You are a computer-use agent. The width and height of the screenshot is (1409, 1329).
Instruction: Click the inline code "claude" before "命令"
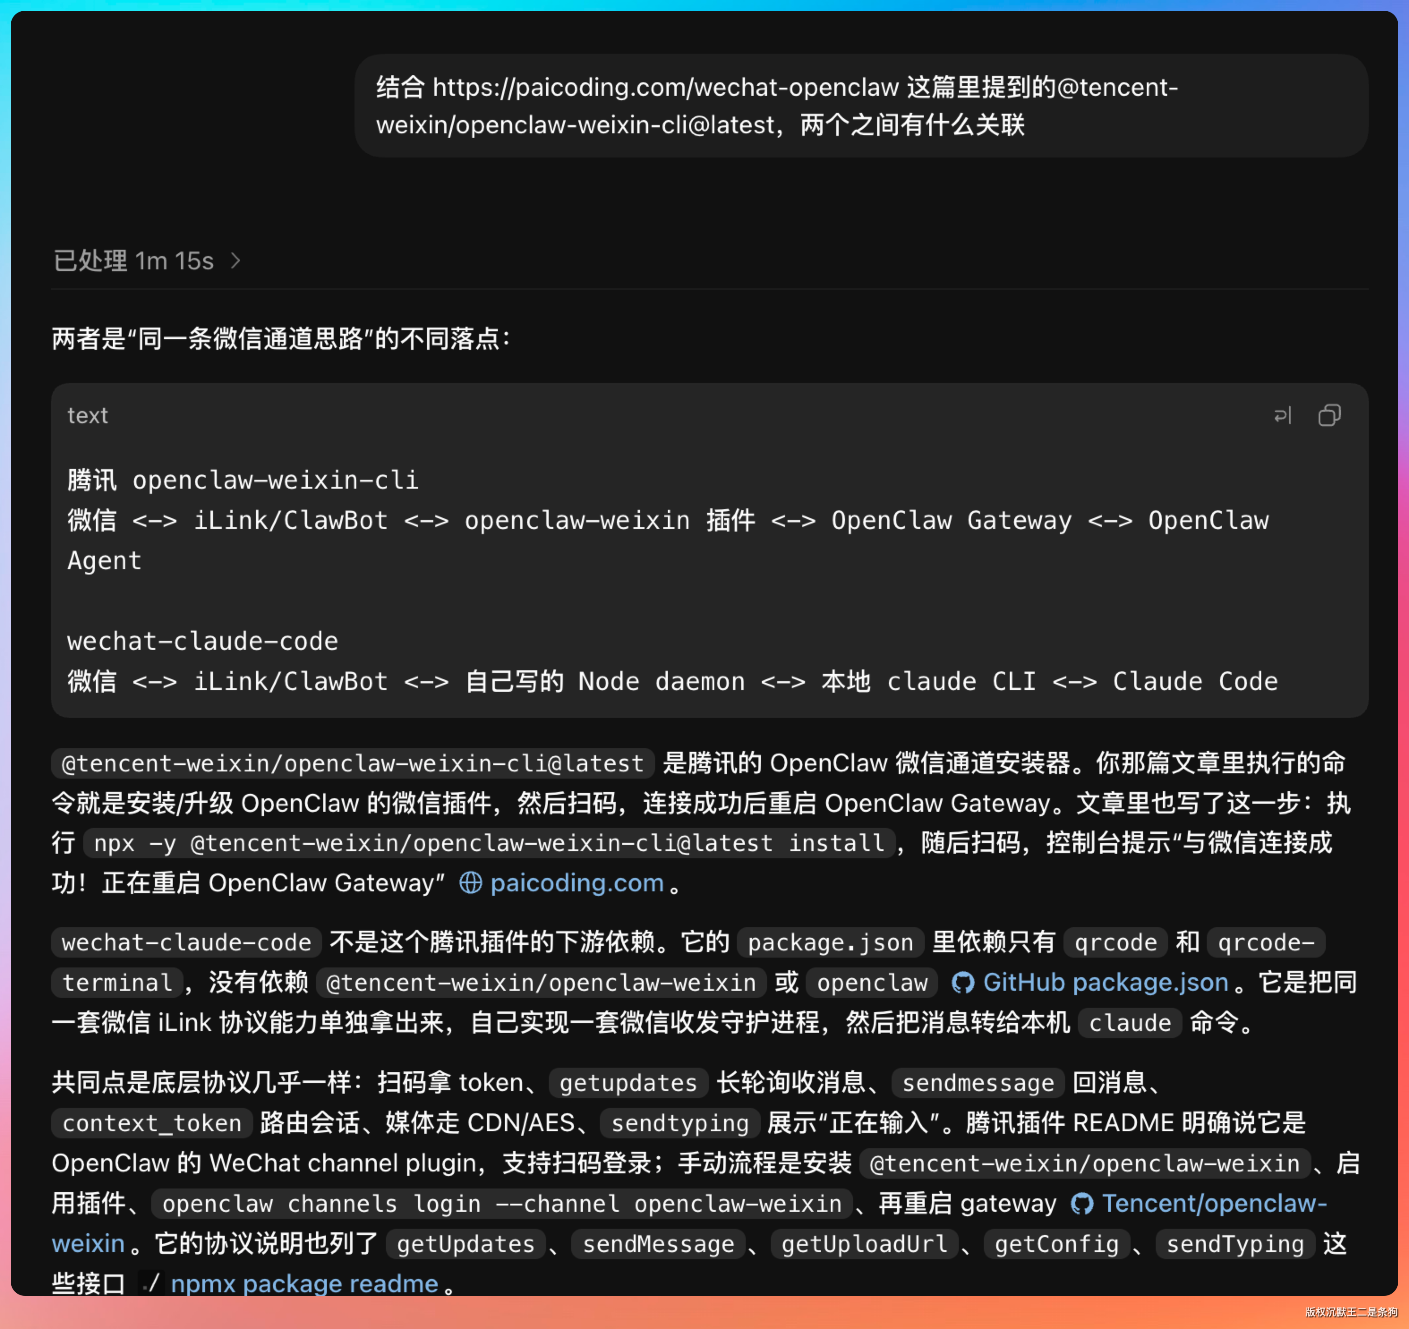point(1130,1023)
